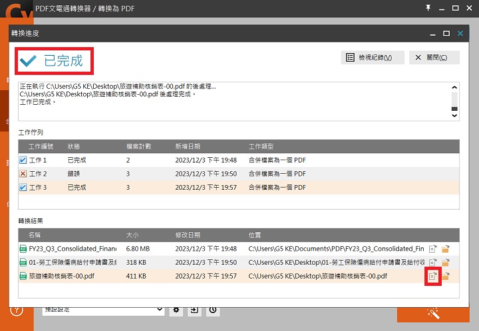The height and width of the screenshot is (331, 479).
Task: Click the settings gear icon at bottom
Action: 176,310
